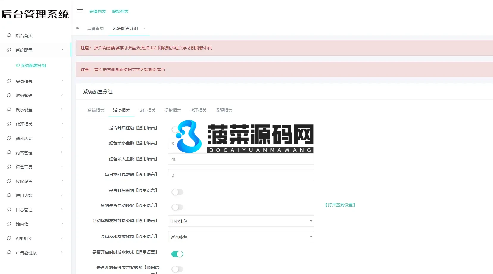Viewport: 493px width, 274px height.
Task: Switch to the 提款相关 tab
Action: click(x=173, y=110)
